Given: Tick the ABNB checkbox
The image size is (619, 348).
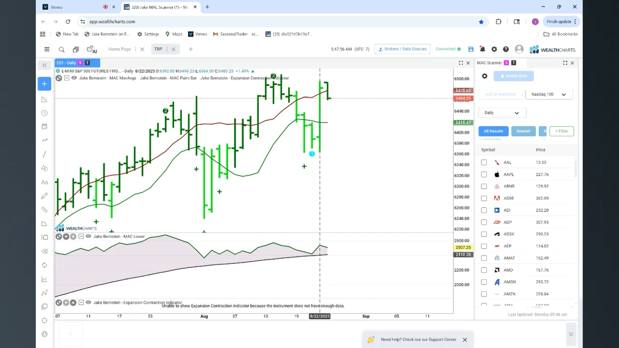Looking at the screenshot, I should pyautogui.click(x=484, y=186).
